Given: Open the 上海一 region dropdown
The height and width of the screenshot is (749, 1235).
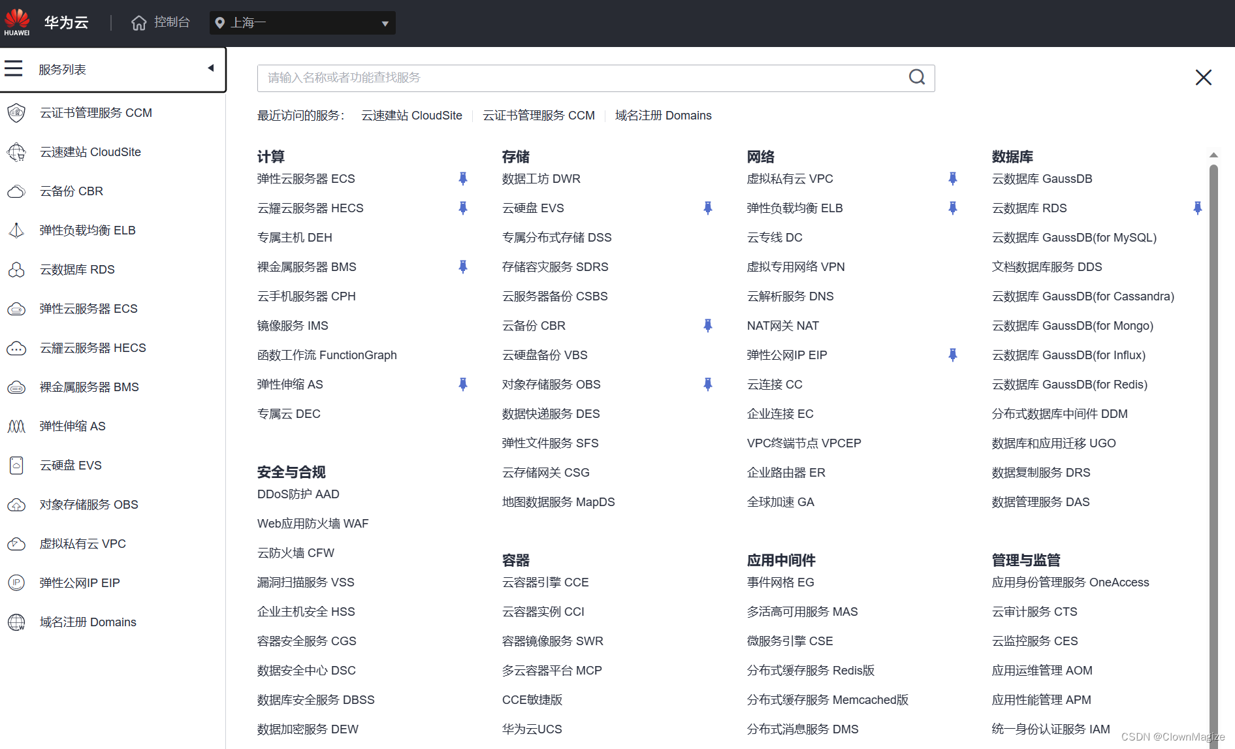Looking at the screenshot, I should (302, 23).
